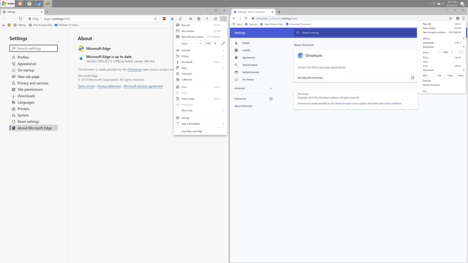Click the Edge three-dots menu button
468x263 pixels.
[x=223, y=19]
